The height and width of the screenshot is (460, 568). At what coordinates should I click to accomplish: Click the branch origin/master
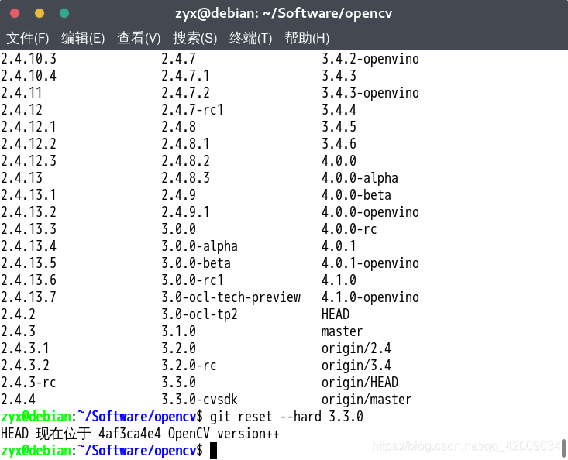point(367,399)
